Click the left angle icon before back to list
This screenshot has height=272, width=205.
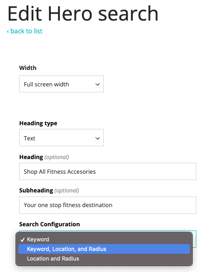tap(8, 32)
